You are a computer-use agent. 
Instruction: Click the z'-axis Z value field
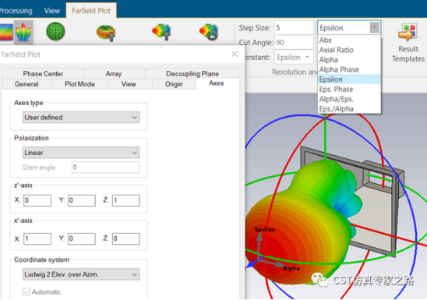[x=125, y=200]
